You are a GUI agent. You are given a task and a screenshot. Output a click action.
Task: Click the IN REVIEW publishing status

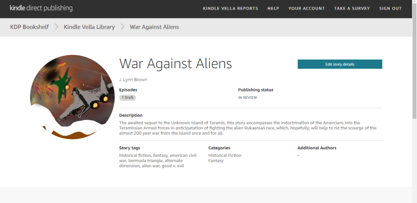point(247,98)
